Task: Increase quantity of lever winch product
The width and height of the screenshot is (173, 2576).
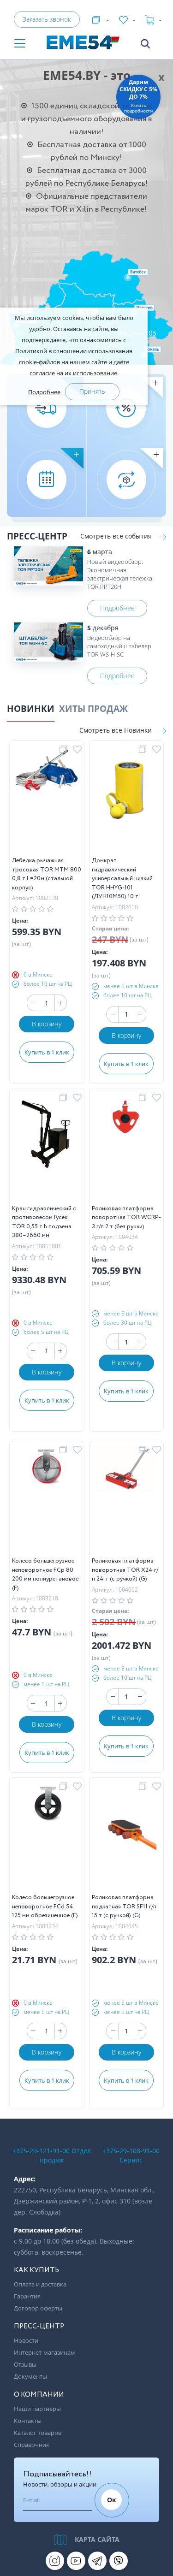Action: (x=60, y=1002)
